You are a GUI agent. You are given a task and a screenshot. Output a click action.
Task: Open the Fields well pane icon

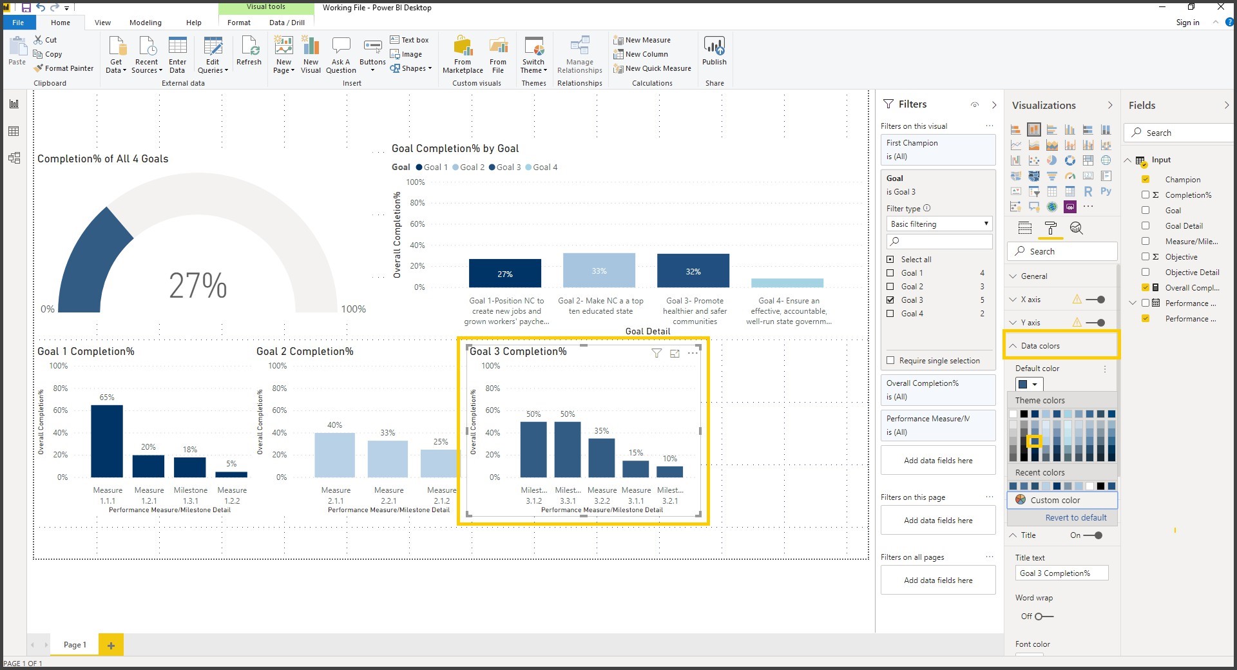[x=1025, y=228]
